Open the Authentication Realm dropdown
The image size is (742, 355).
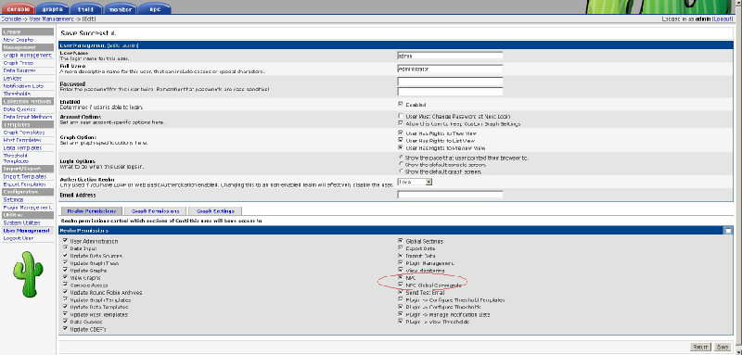[415, 182]
